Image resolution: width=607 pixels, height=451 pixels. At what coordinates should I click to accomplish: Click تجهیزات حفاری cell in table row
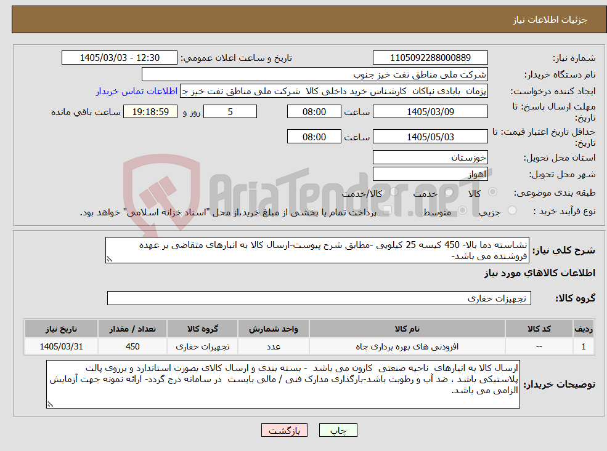[x=203, y=346]
